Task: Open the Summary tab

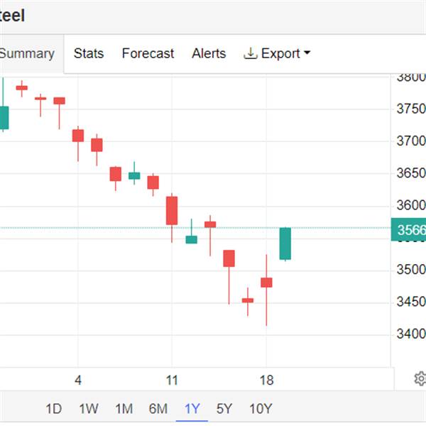Action: tap(27, 53)
